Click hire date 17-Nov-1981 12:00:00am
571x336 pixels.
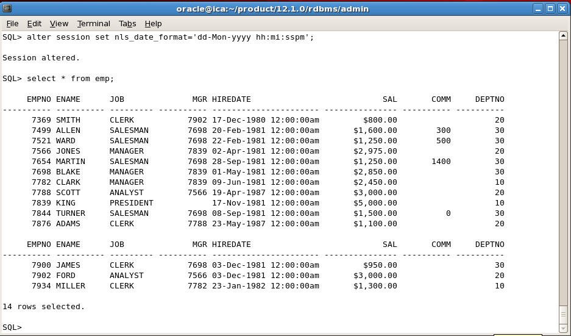coord(266,203)
